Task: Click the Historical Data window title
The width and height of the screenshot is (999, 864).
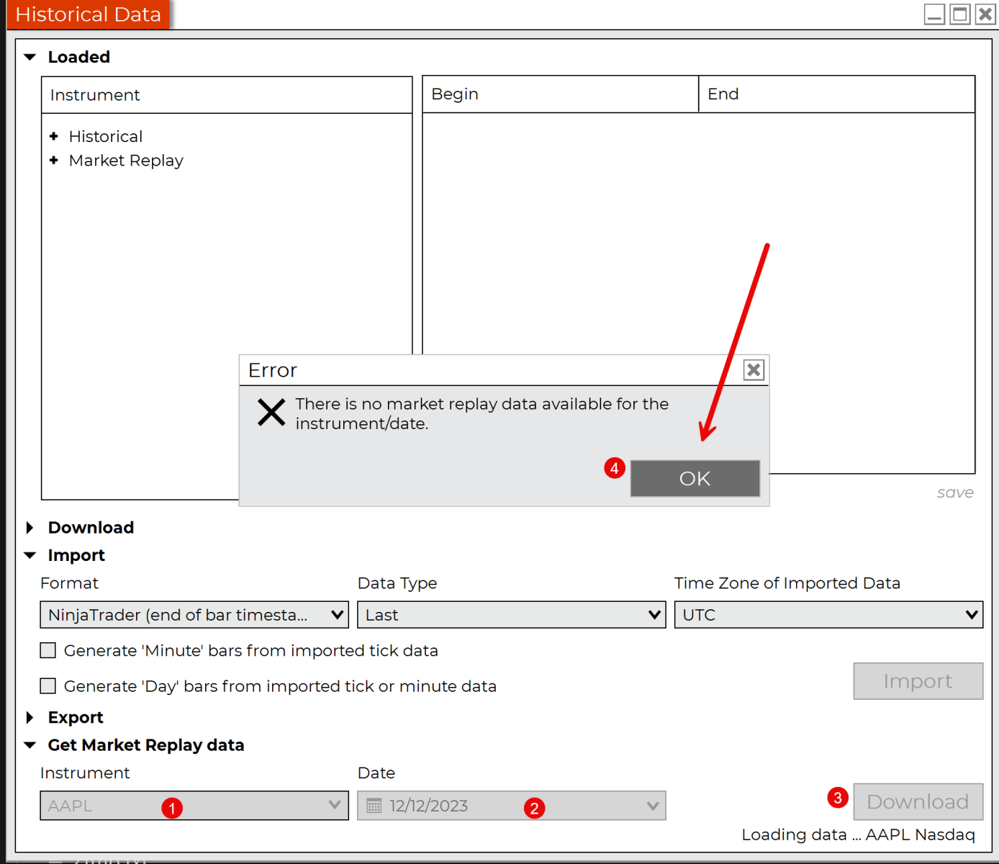Action: (x=88, y=14)
